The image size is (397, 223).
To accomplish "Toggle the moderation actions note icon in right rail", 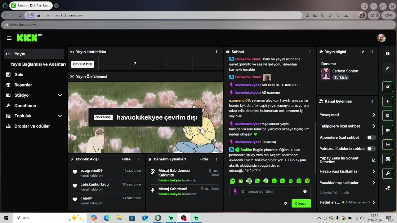I will pyautogui.click(x=388, y=116).
